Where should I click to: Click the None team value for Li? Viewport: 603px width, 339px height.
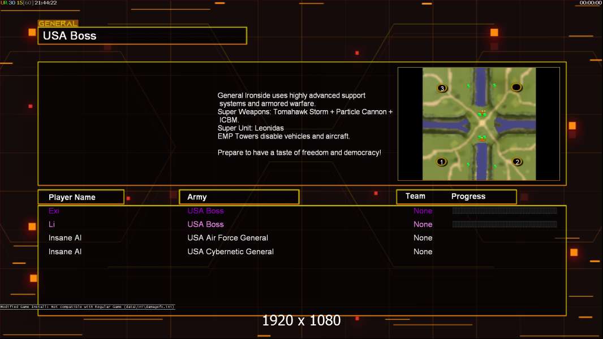pyautogui.click(x=423, y=224)
